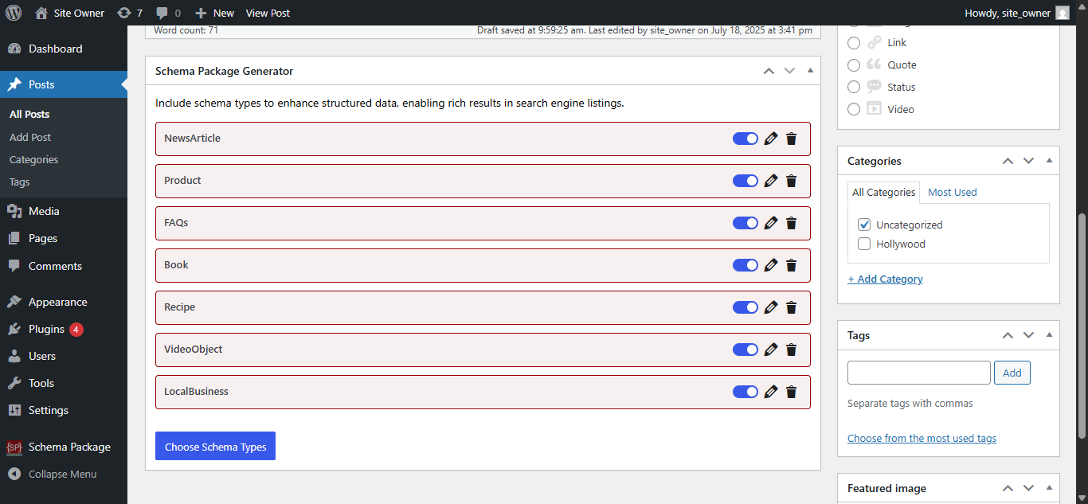
Task: Open + New in admin bar
Action: [215, 13]
